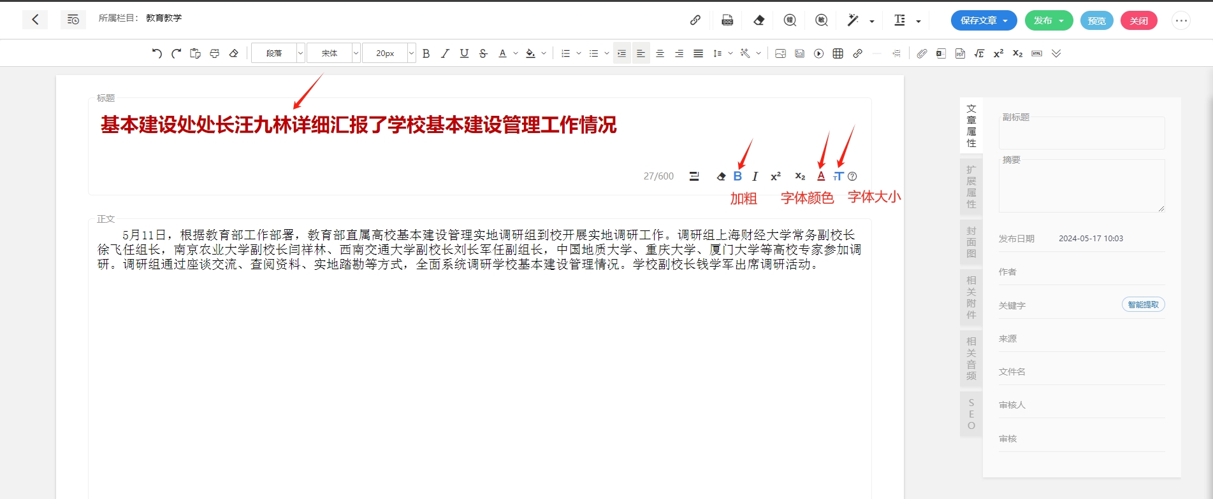Open the formula square-root editor icon
This screenshot has height=499, width=1213.
979,53
